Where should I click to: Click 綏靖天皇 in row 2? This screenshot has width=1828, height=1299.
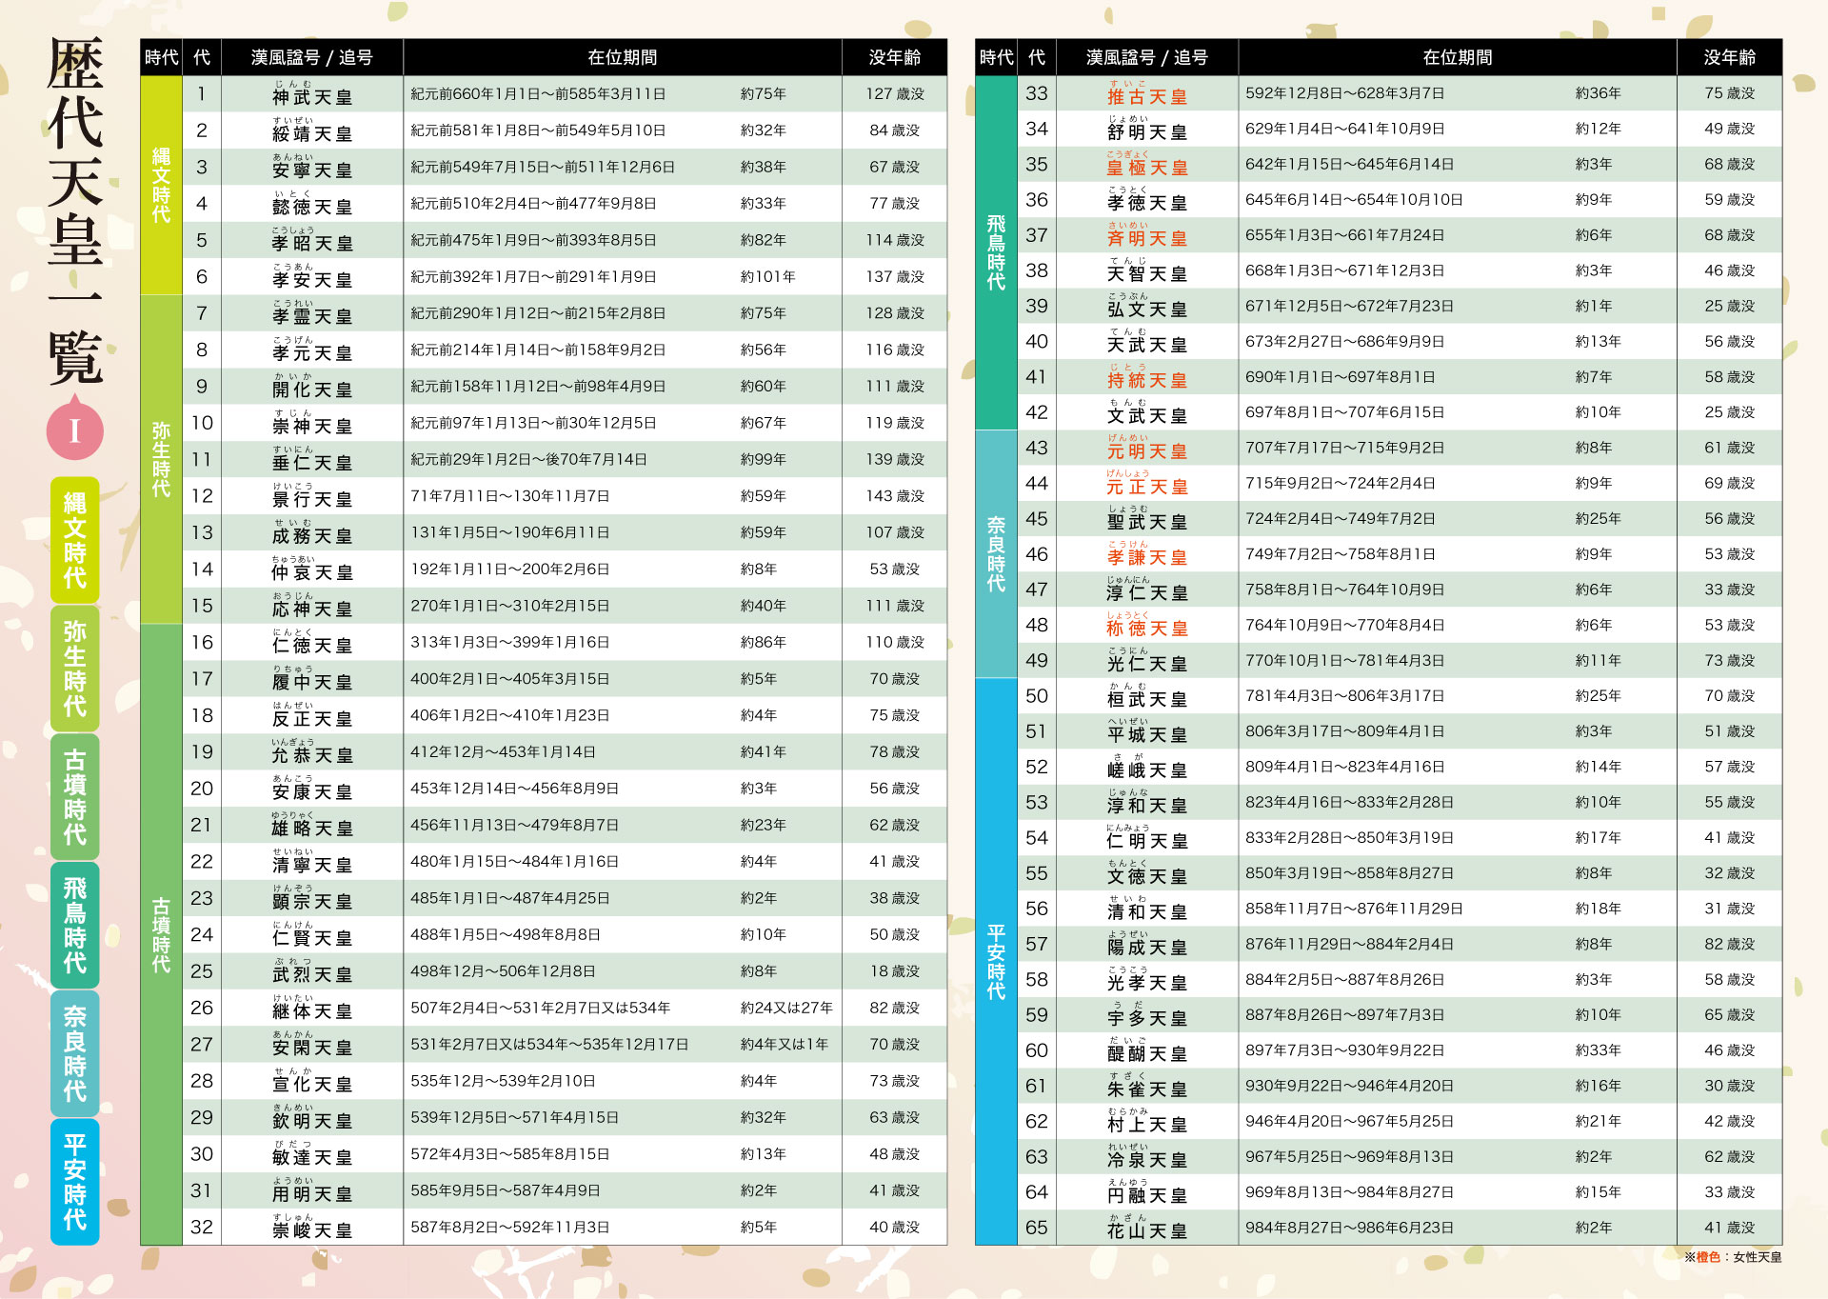click(312, 133)
